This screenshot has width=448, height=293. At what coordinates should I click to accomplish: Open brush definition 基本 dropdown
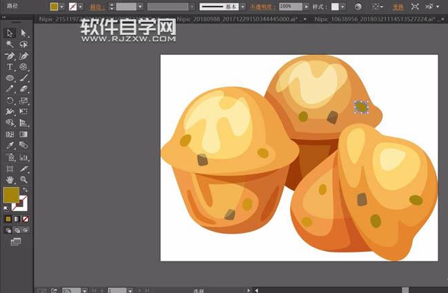click(243, 7)
